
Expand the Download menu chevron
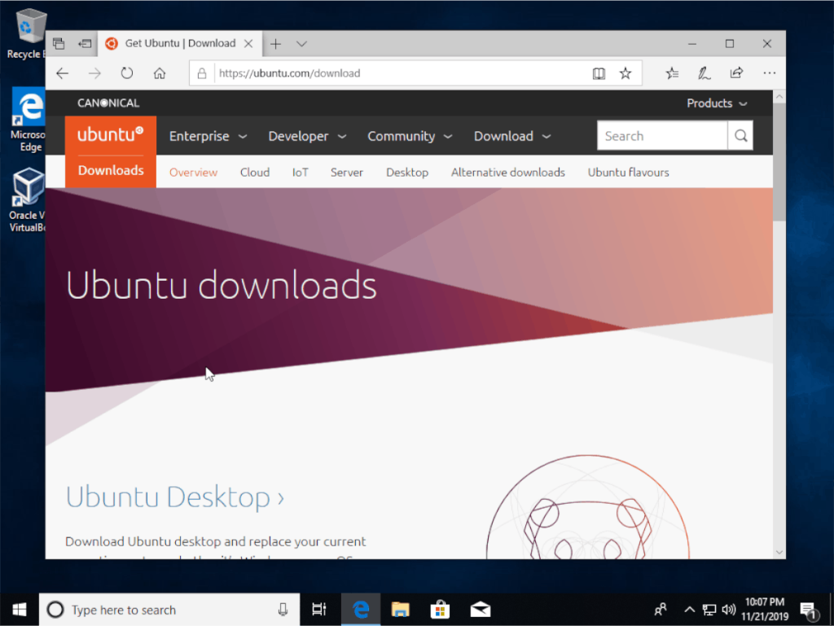[546, 136]
